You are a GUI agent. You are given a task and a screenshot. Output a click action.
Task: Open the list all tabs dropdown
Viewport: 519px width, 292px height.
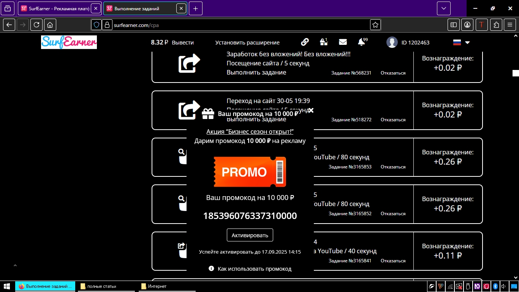[443, 8]
